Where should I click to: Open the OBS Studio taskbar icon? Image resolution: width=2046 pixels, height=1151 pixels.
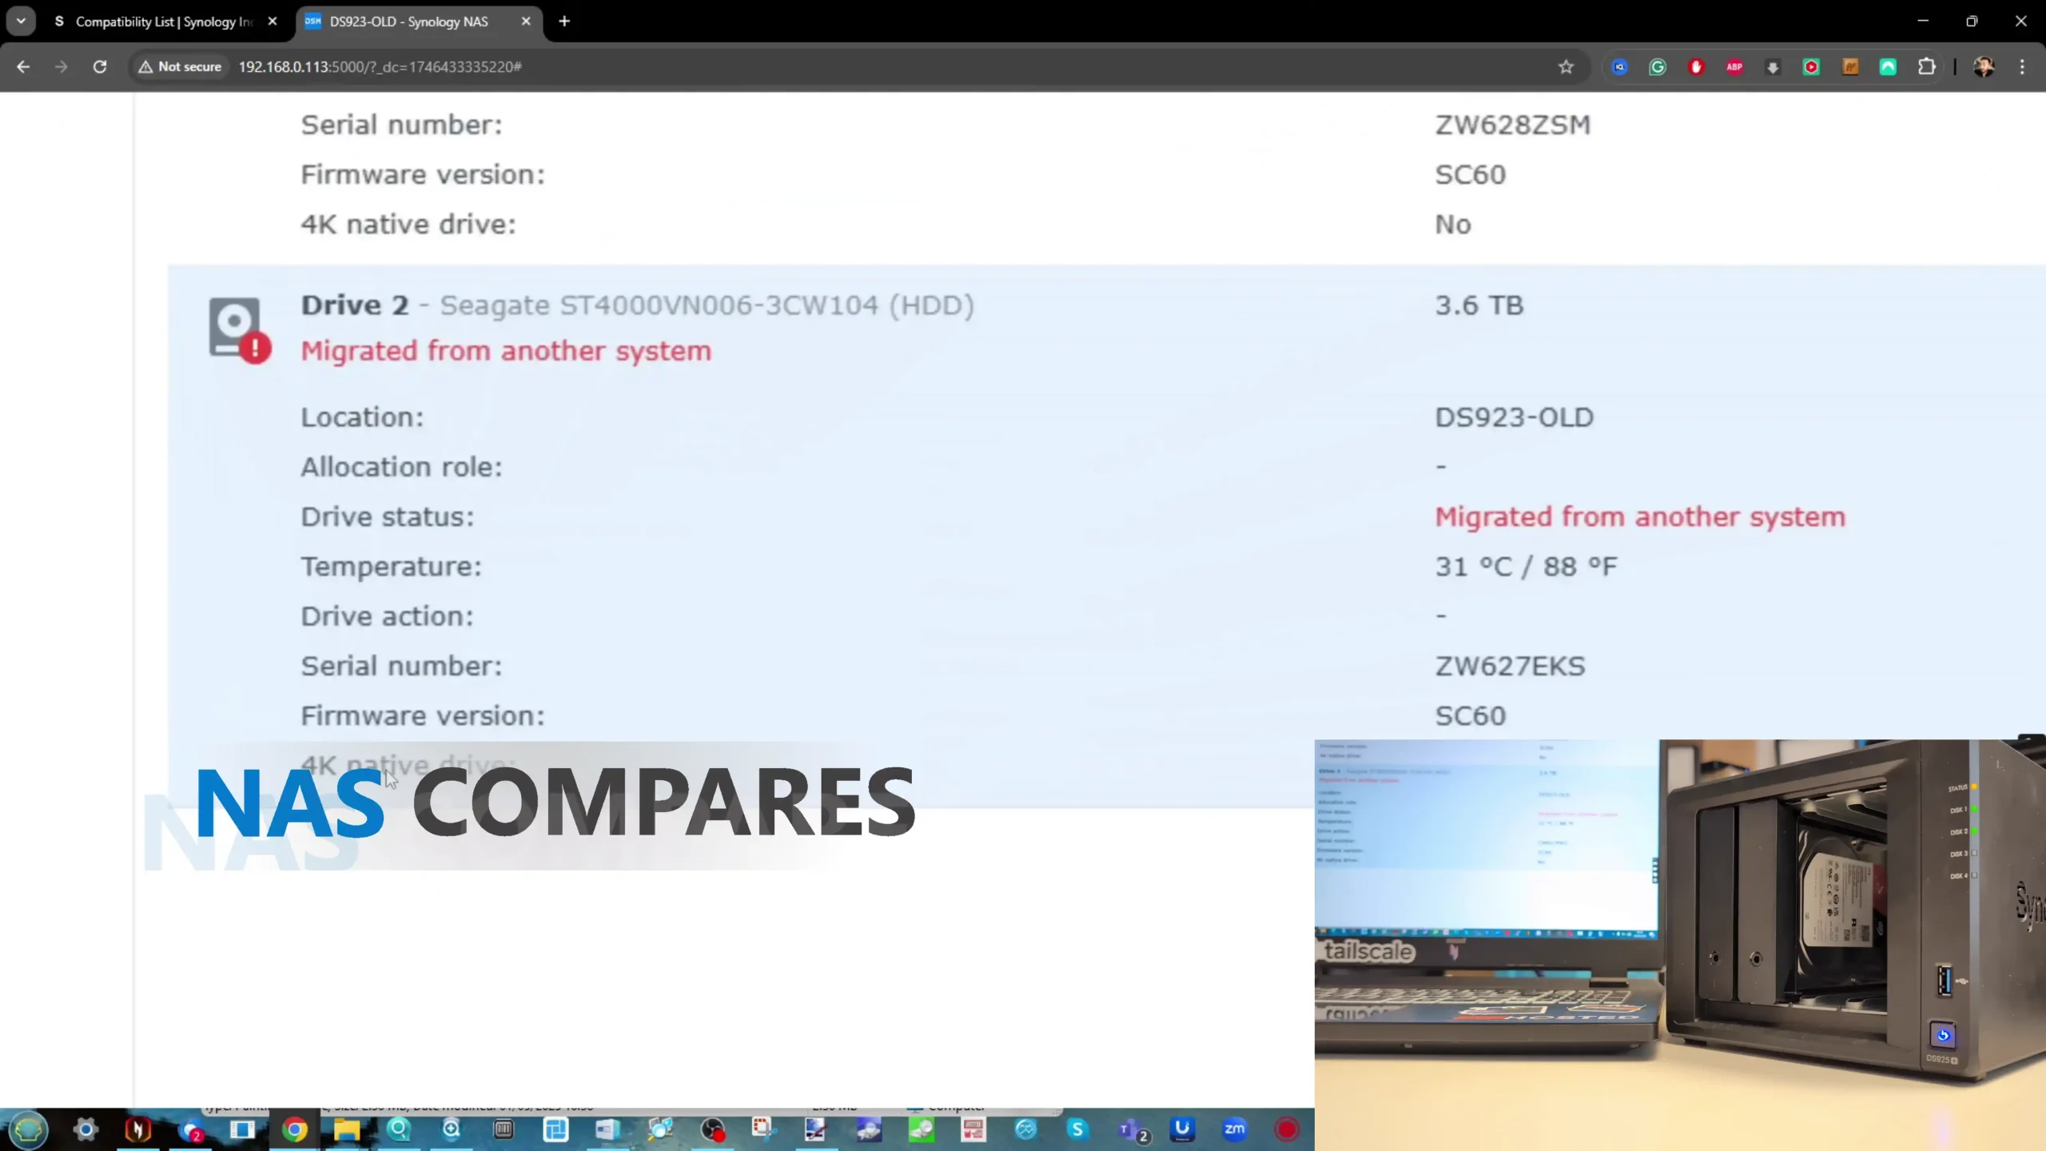[711, 1129]
